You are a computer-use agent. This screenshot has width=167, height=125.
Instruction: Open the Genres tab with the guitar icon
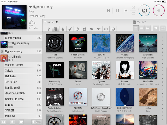pyautogui.click(x=70, y=29)
